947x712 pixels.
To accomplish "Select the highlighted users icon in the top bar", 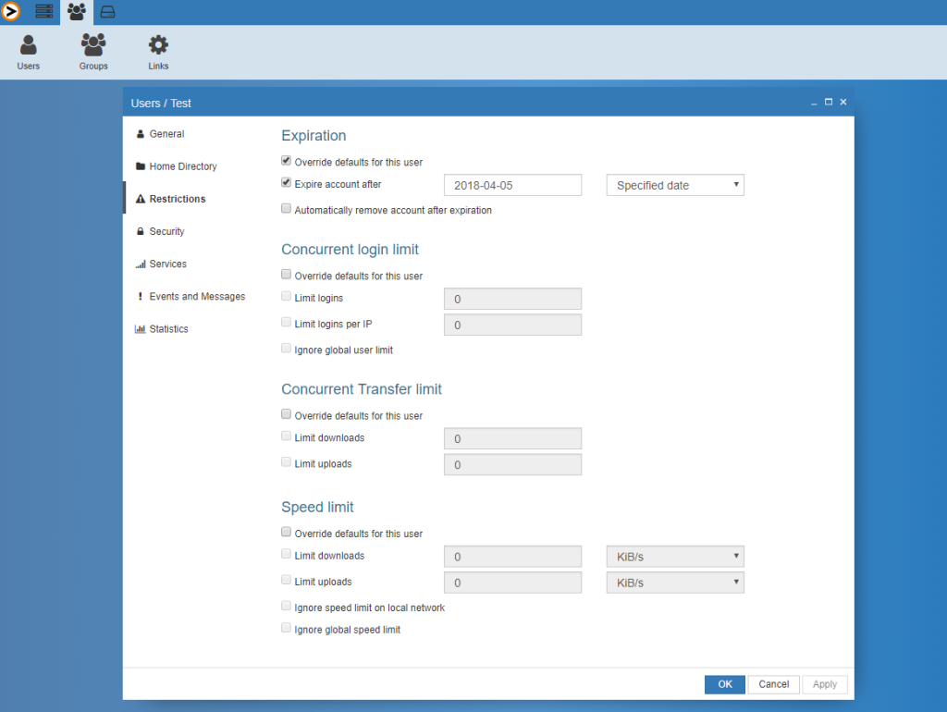I will coord(76,11).
